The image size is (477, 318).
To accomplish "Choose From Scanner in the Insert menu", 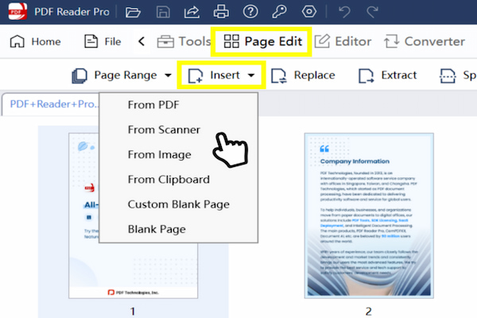I will [179, 130].
